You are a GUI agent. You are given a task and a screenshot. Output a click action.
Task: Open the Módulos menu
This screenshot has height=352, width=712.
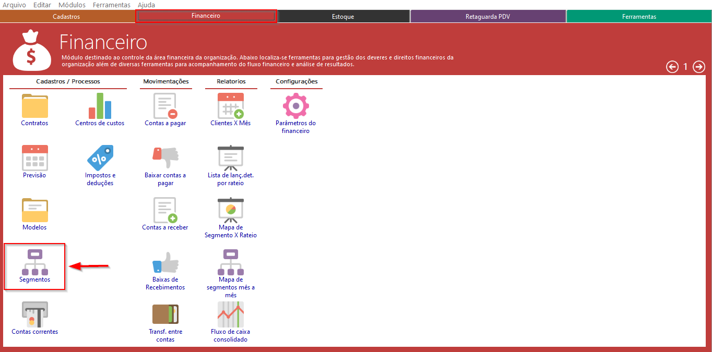72,5
